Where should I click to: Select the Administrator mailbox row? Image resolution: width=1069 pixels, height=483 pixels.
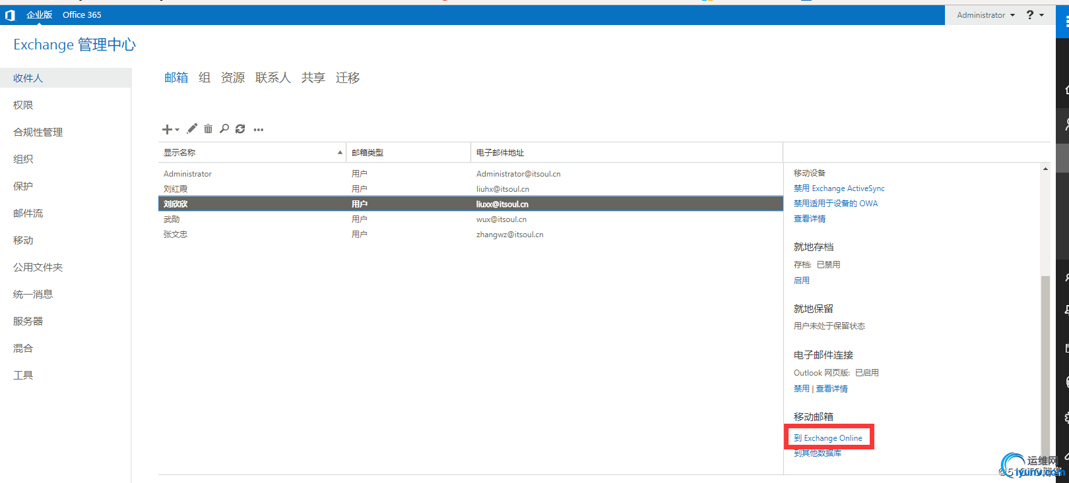(470, 174)
